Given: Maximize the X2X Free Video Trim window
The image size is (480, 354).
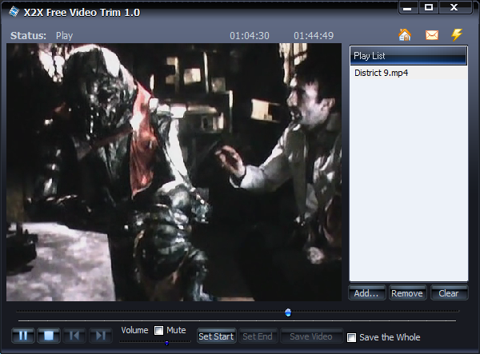Looking at the screenshot, I should coord(429,7).
